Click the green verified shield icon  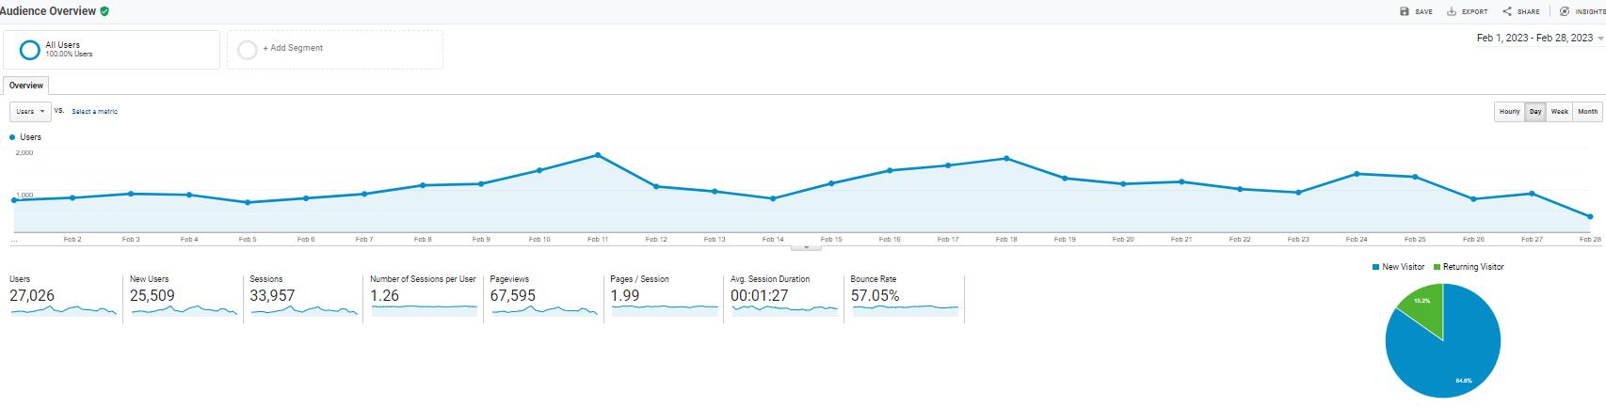pyautogui.click(x=104, y=11)
